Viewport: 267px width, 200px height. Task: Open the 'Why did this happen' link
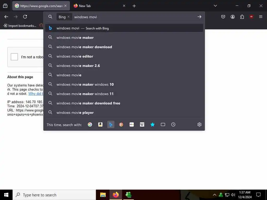(x=36, y=93)
